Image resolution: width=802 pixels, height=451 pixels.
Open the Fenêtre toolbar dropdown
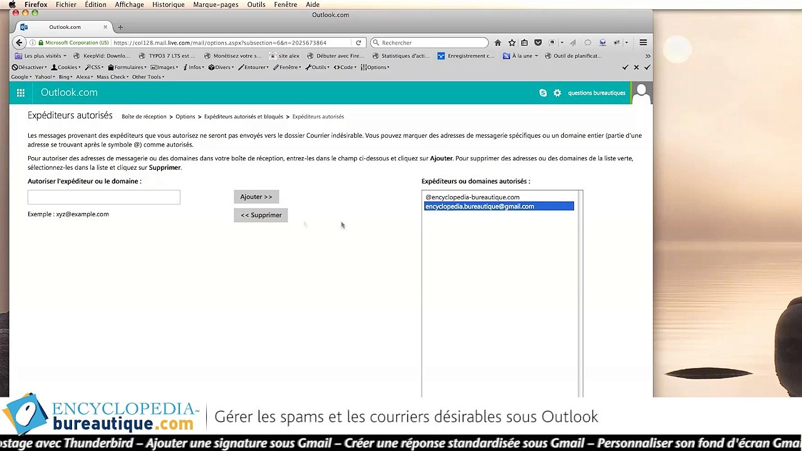tap(287, 67)
